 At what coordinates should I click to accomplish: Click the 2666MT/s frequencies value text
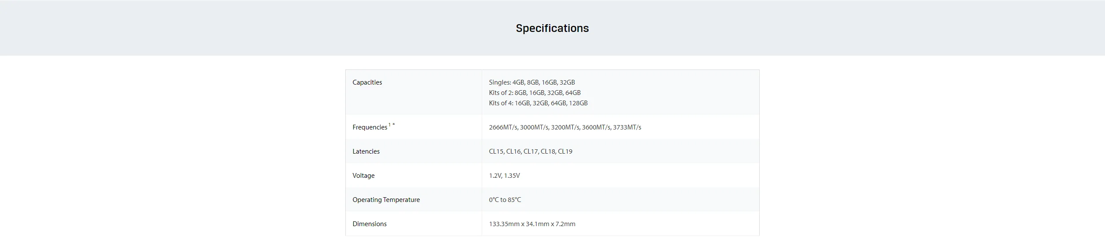pos(565,127)
